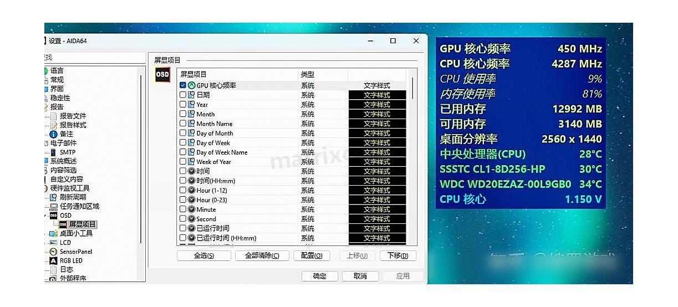Click the 全部清除(C) button
The width and height of the screenshot is (678, 307).
pos(262,255)
